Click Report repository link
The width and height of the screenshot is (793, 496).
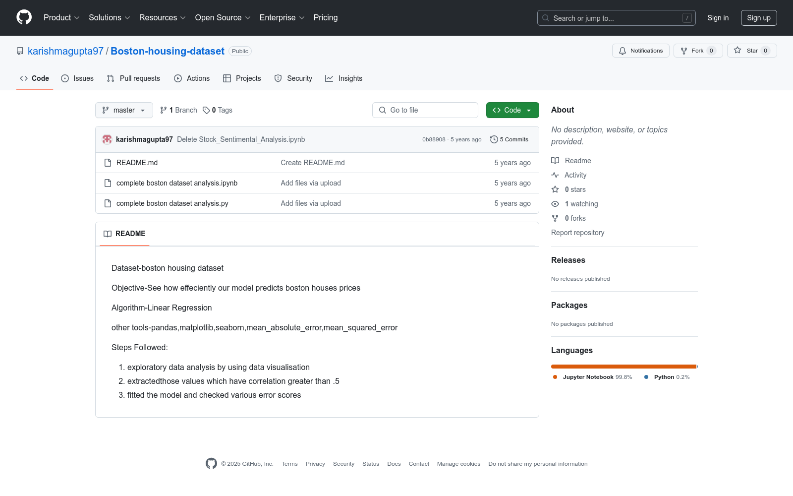(x=577, y=233)
